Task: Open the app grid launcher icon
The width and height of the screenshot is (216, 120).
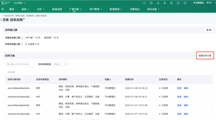Action: click(3, 9)
